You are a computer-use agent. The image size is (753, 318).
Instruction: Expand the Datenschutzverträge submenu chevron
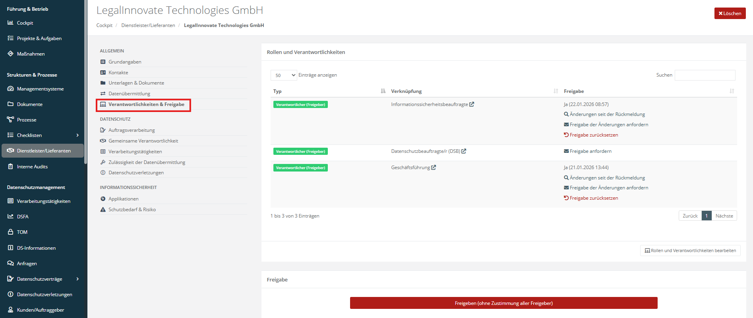77,279
